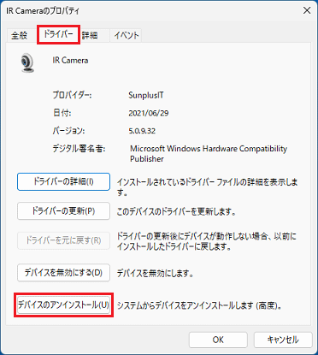Click the IR Camera device name label

click(x=70, y=61)
